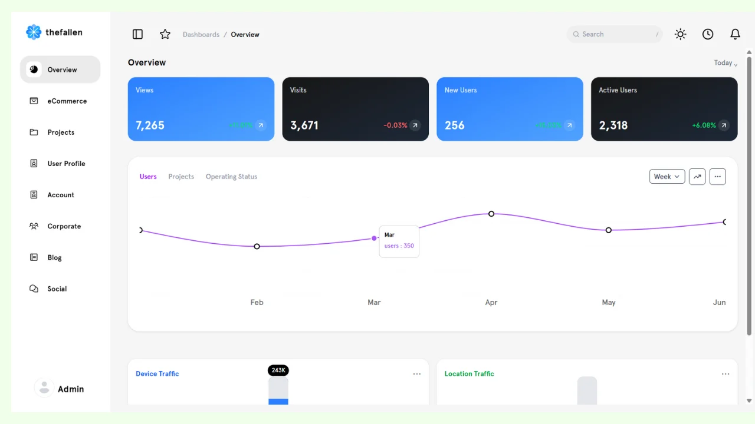Click the Projects folder icon
755x424 pixels.
click(34, 132)
